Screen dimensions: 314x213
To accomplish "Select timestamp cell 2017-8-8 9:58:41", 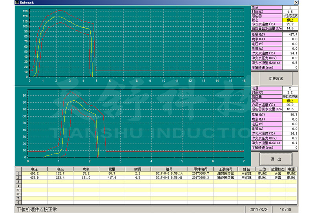I will 169,177.
